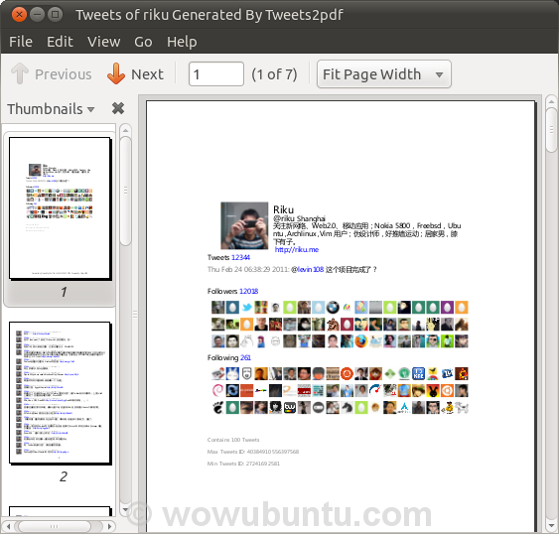559x534 pixels.
Task: Click the Riku name heading
Action: tap(283, 209)
